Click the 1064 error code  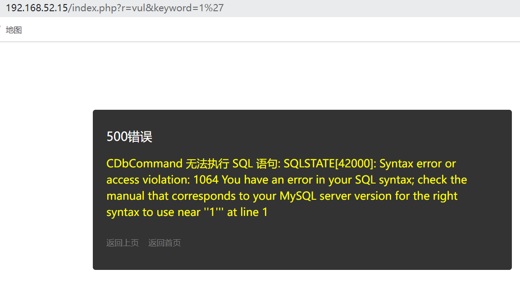pyautogui.click(x=206, y=180)
